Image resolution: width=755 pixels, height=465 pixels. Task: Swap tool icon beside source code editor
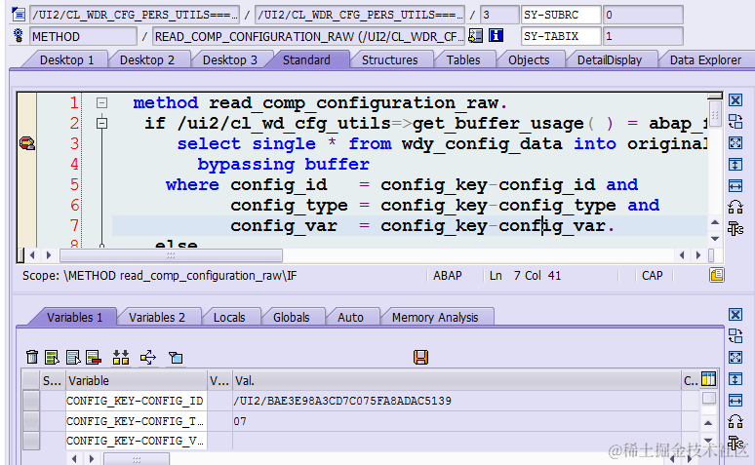tap(735, 121)
